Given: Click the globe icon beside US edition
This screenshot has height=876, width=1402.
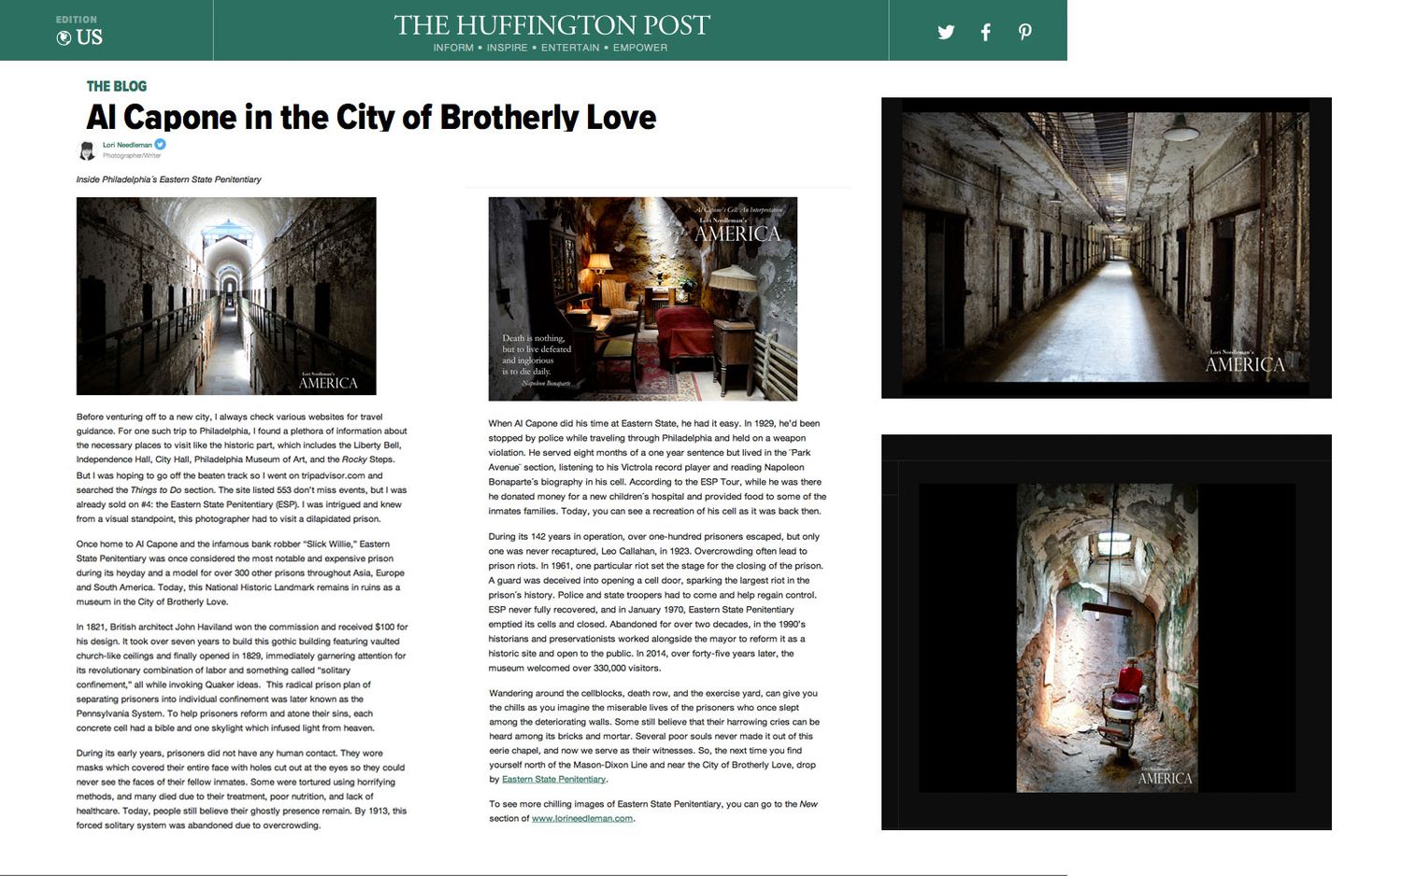Looking at the screenshot, I should coord(64,37).
